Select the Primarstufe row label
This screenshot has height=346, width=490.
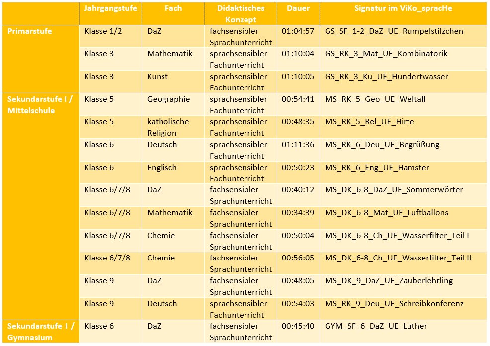click(30, 31)
